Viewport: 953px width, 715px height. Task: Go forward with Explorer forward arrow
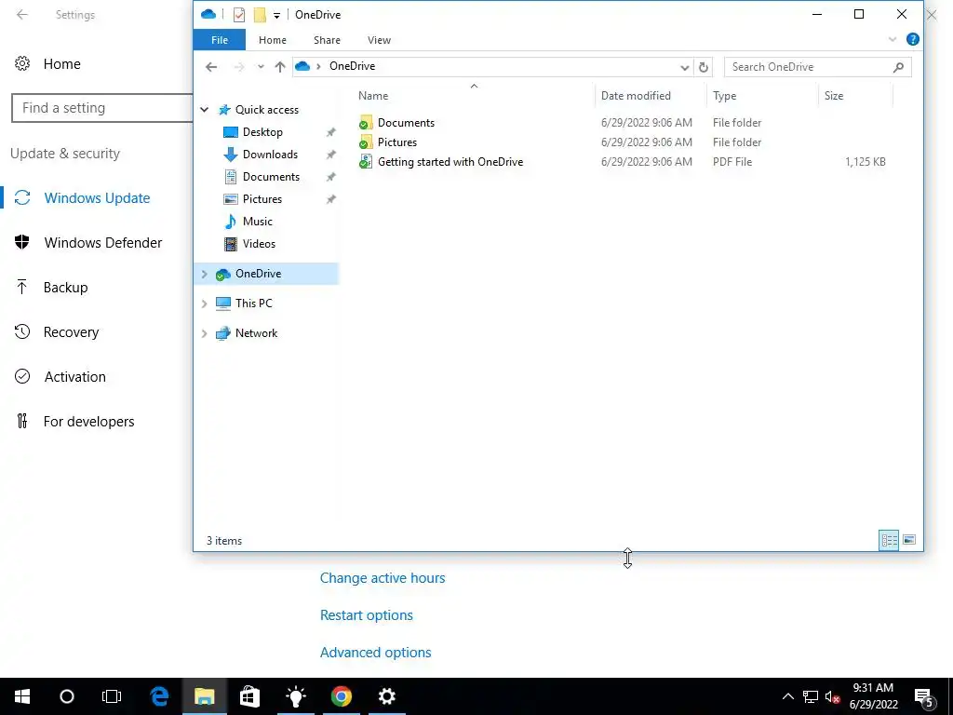pyautogui.click(x=239, y=67)
